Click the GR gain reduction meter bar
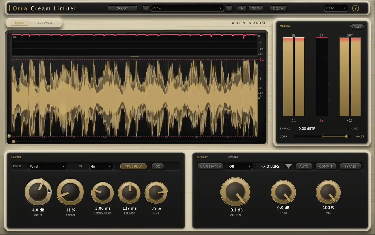Image resolution: width=375 pixels, height=235 pixels. coord(322,77)
